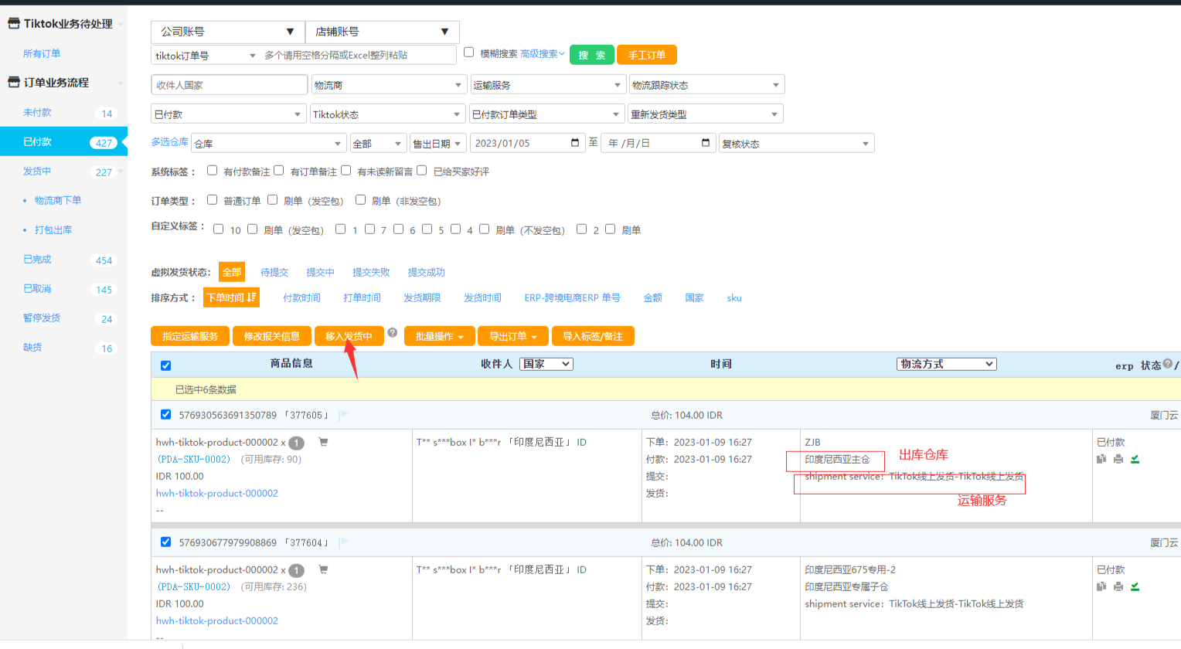This screenshot has width=1181, height=649.
Task: Open the 运输服务 filter dropdown
Action: point(547,85)
